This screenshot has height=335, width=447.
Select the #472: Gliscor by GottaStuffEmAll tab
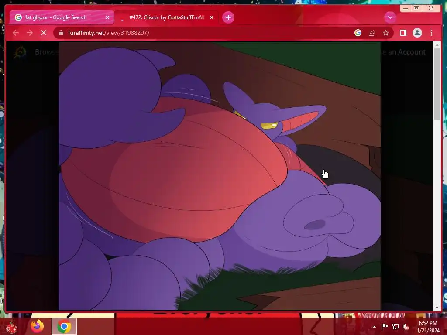pyautogui.click(x=166, y=17)
